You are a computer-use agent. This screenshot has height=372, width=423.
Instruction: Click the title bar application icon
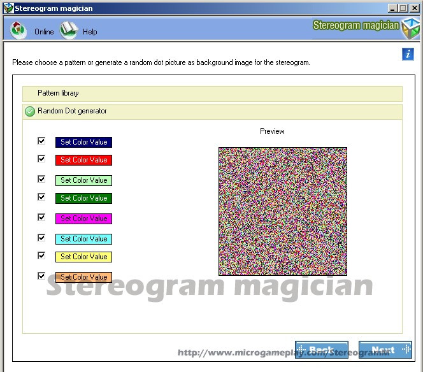coord(8,8)
